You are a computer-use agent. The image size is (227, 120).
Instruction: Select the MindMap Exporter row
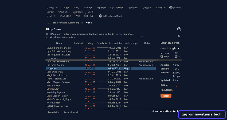pos(101,92)
